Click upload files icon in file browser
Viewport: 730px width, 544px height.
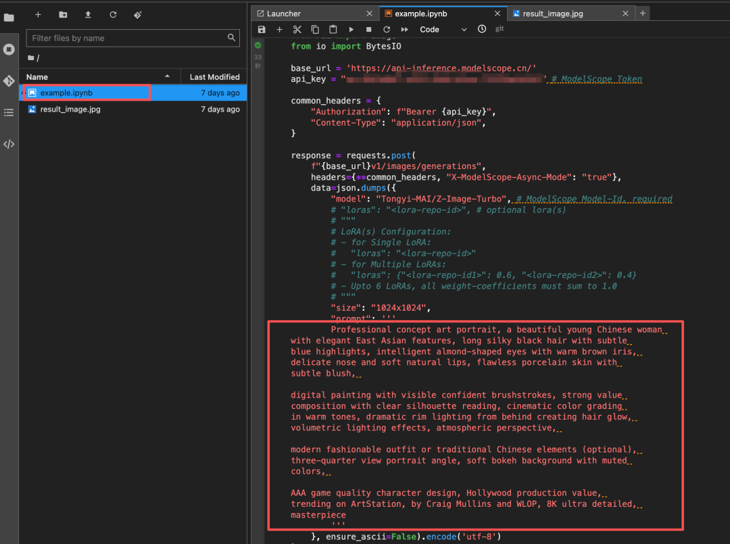pos(88,14)
